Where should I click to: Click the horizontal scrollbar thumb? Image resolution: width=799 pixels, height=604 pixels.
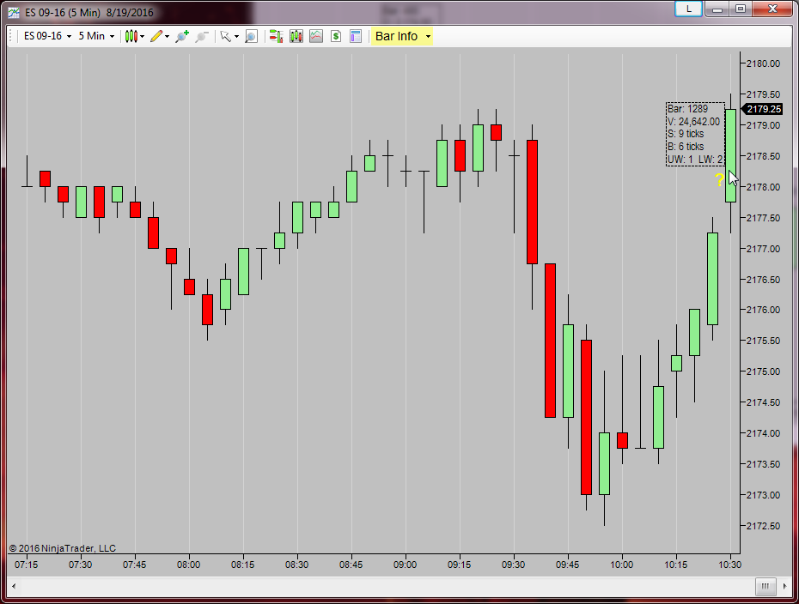pos(765,586)
